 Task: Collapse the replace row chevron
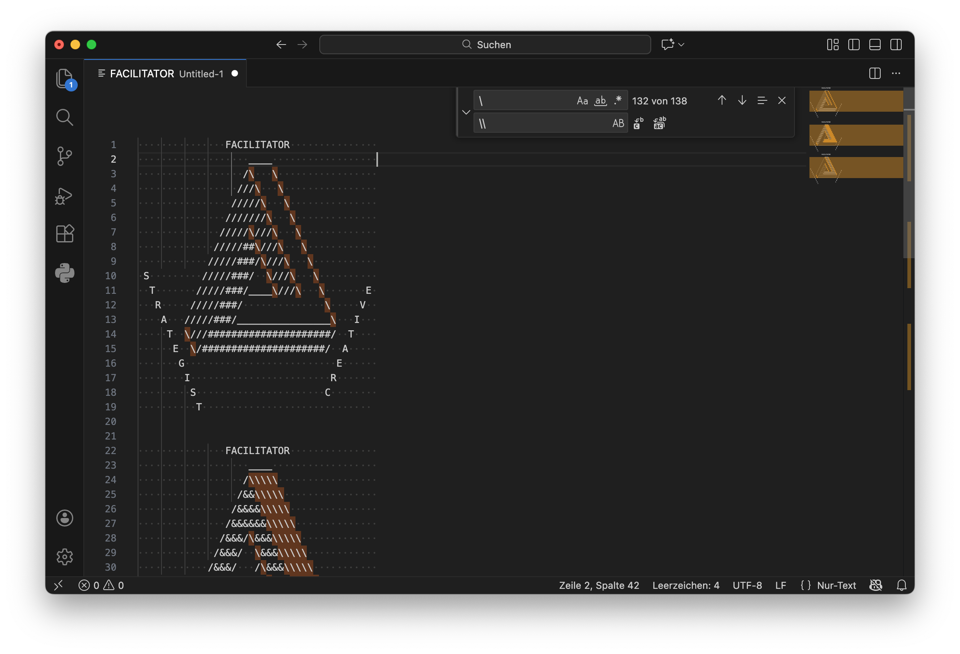[466, 112]
